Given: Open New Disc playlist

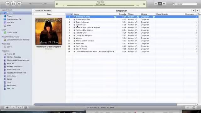Looking at the screenshot, I should click(10, 89).
